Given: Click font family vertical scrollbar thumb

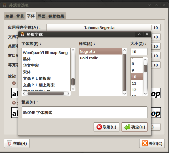Looking at the screenshot, I should pos(73,82).
